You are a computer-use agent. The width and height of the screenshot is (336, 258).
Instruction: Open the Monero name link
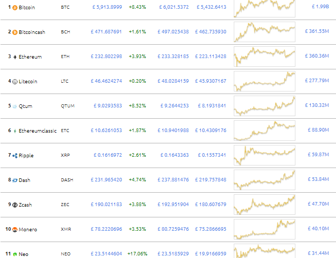click(28, 230)
